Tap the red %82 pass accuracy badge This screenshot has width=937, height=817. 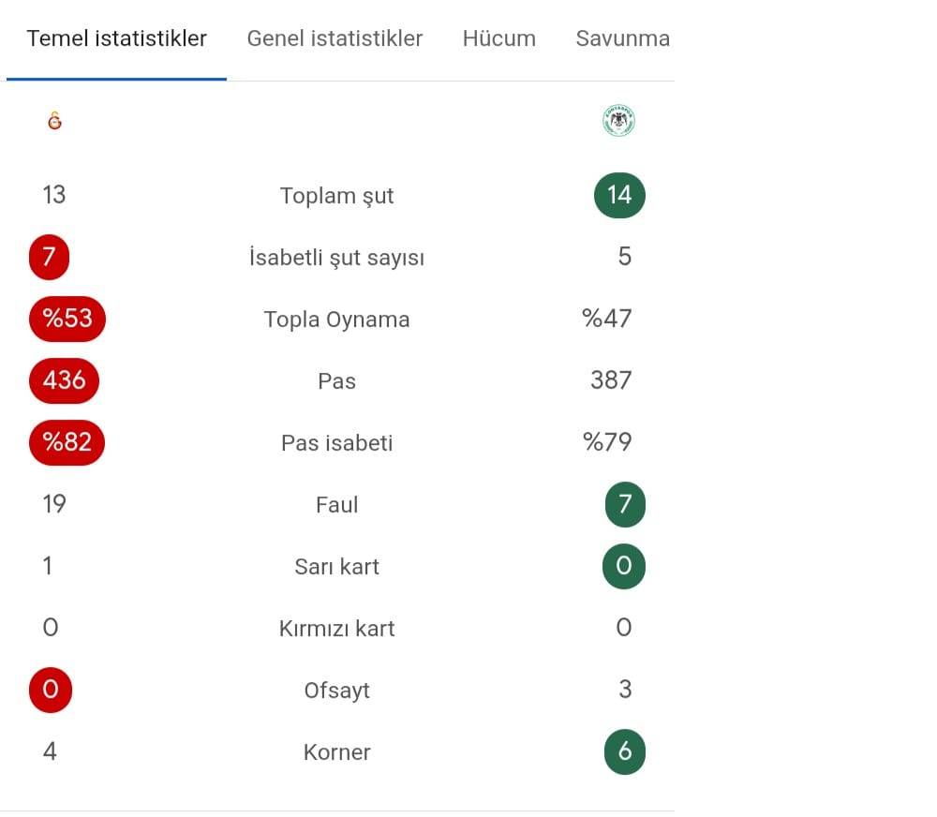(x=67, y=442)
